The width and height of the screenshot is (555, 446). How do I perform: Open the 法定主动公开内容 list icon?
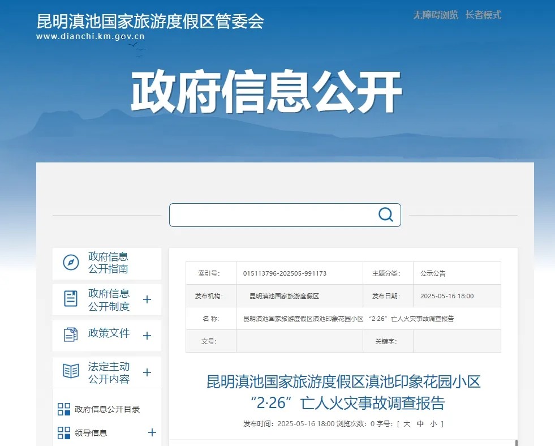tap(70, 372)
